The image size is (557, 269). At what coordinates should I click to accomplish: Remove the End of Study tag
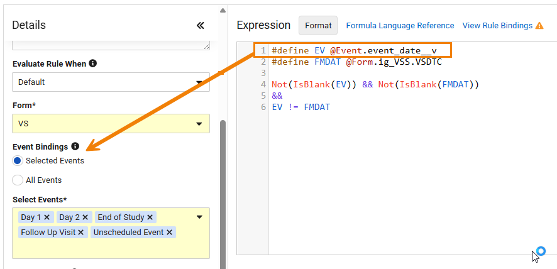pos(150,217)
